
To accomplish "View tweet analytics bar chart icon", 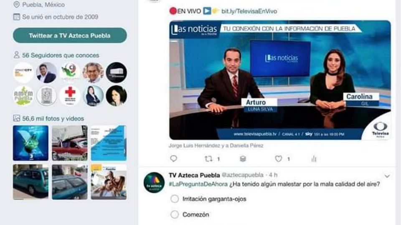I will [314, 159].
